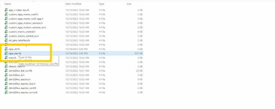Click the 4 KB size of custom_mems_control.h

point(140,32)
